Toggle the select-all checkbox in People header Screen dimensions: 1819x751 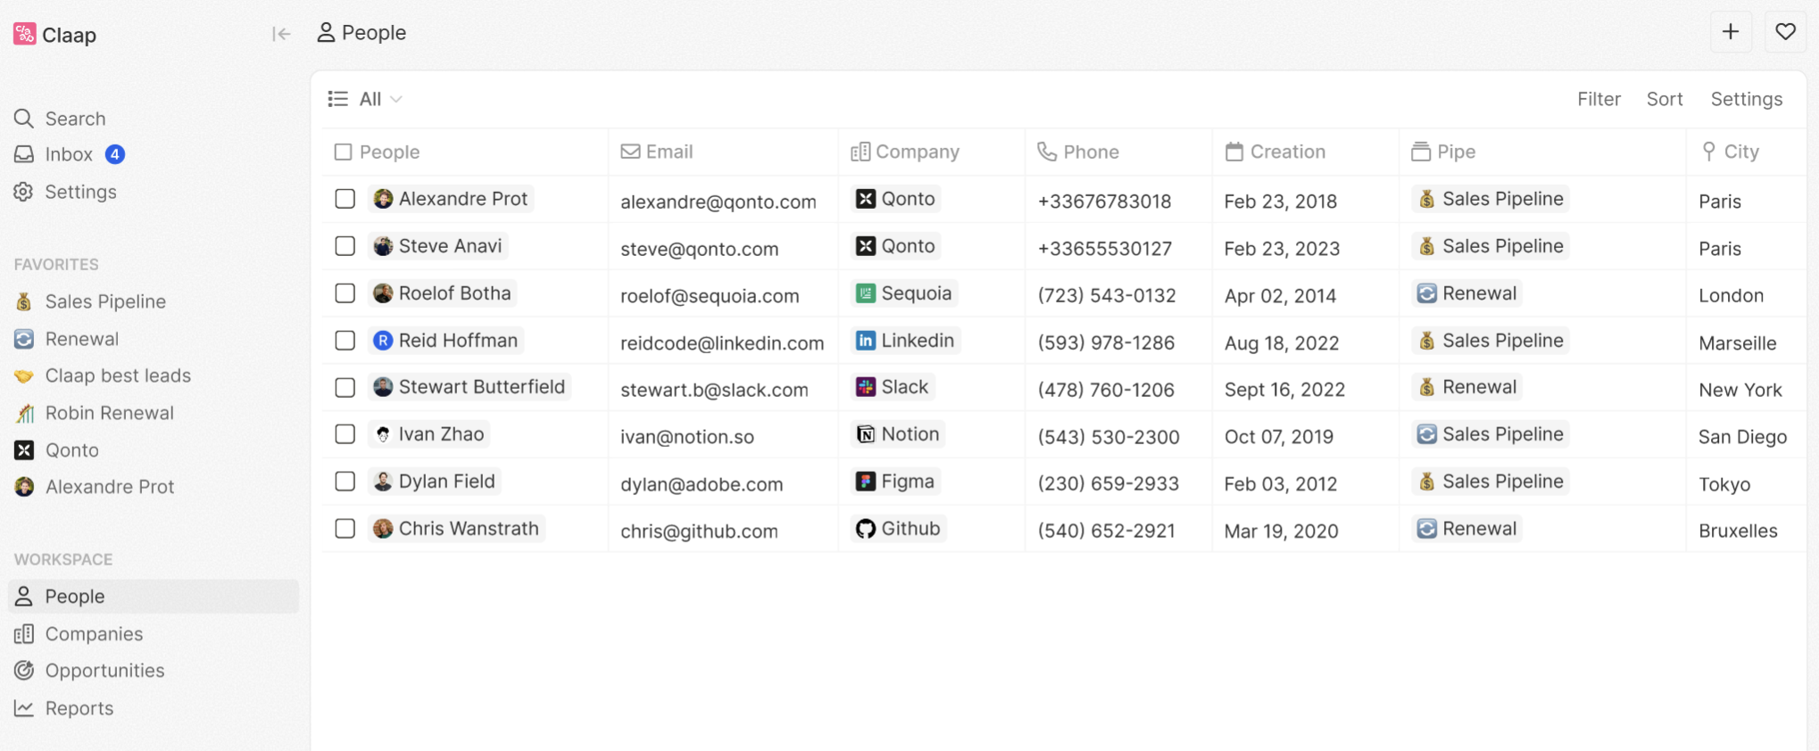pos(343,152)
